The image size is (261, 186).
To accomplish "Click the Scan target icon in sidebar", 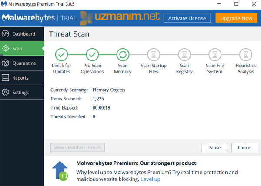I will click(6, 48).
